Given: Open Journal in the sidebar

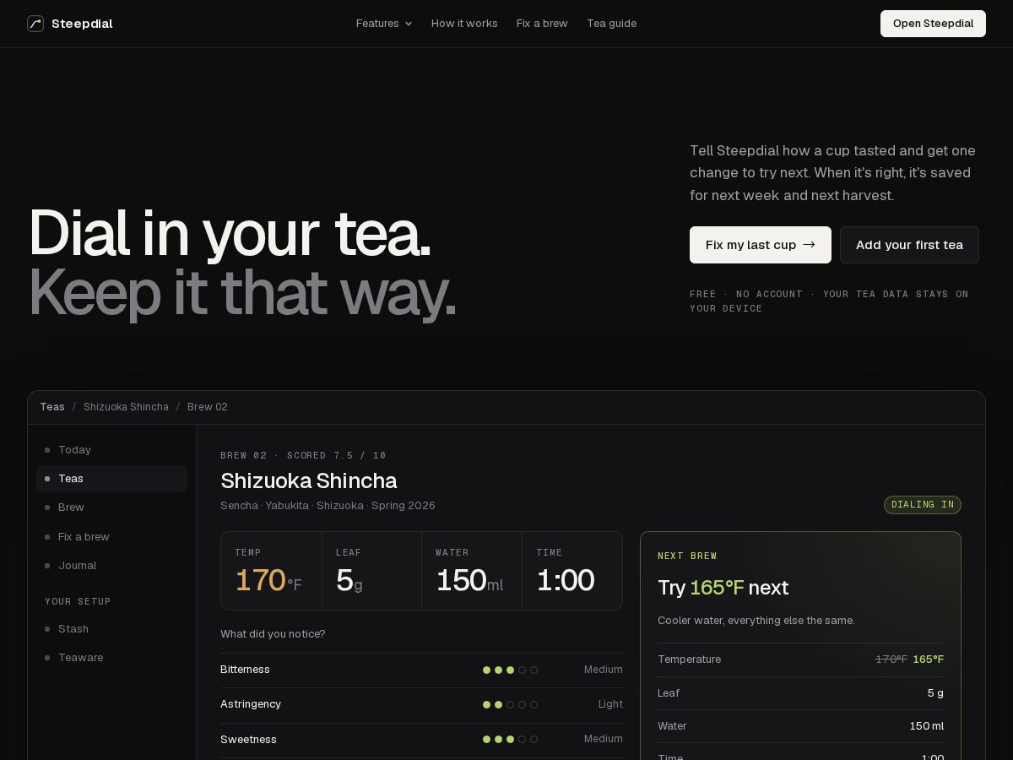Looking at the screenshot, I should click(x=111, y=566).
